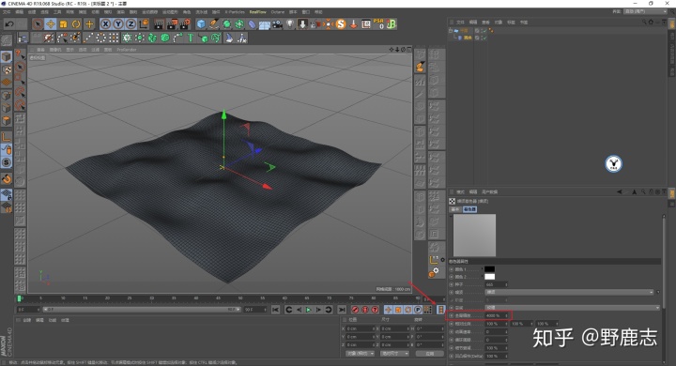The height and width of the screenshot is (366, 676).
Task: Open the layout dropdown at top right
Action: pyautogui.click(x=644, y=11)
